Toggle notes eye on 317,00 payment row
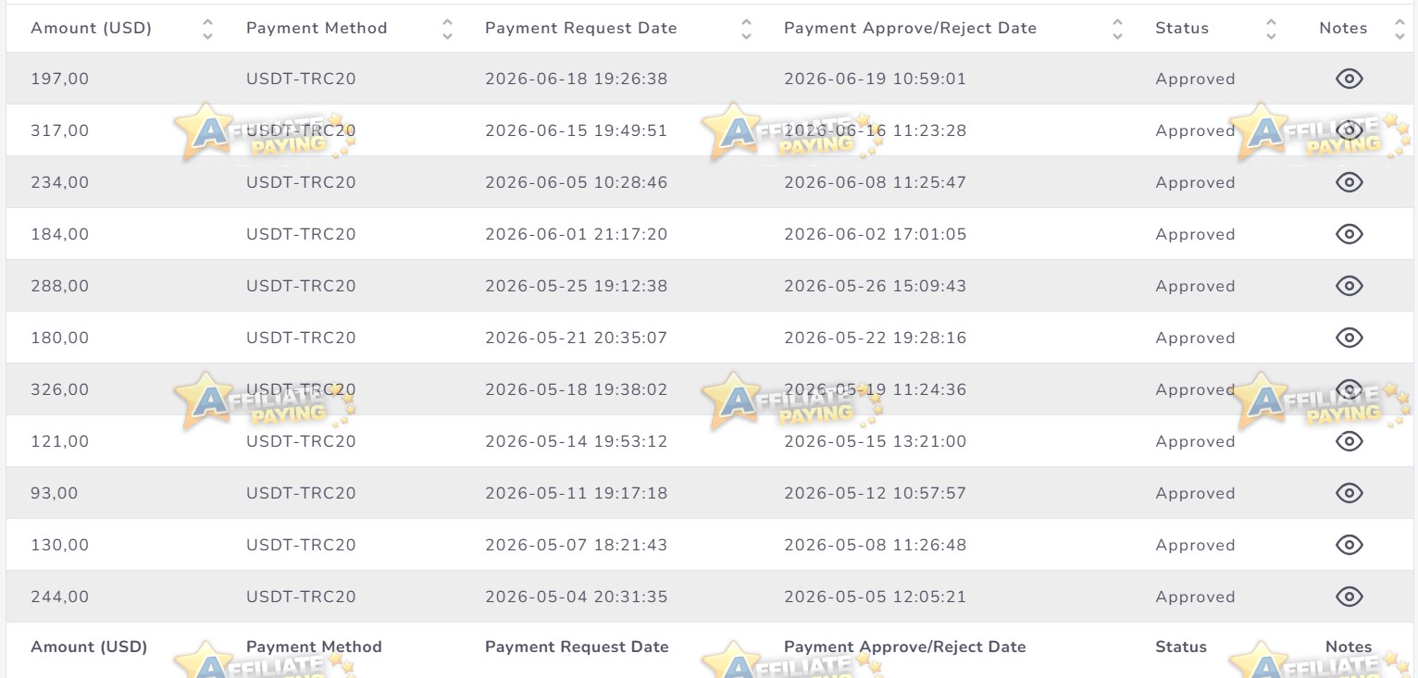The height and width of the screenshot is (678, 1418). (1350, 130)
